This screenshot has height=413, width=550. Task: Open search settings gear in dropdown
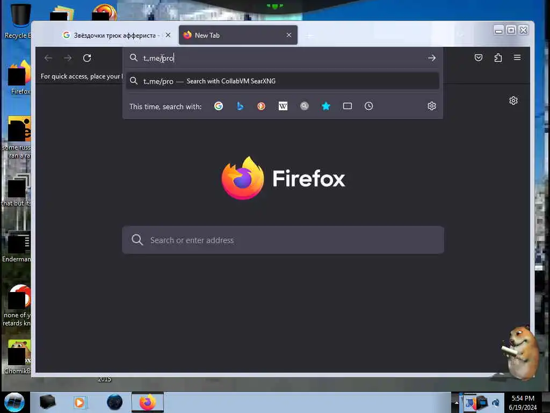click(x=432, y=106)
